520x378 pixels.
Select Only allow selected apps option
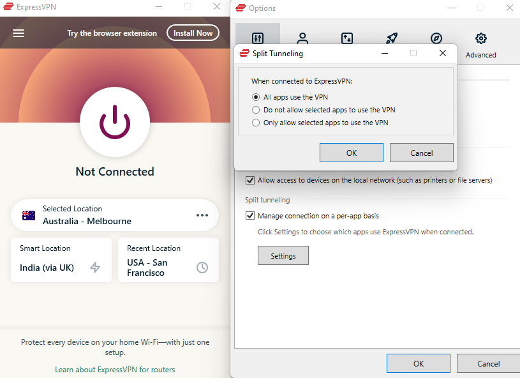(256, 123)
